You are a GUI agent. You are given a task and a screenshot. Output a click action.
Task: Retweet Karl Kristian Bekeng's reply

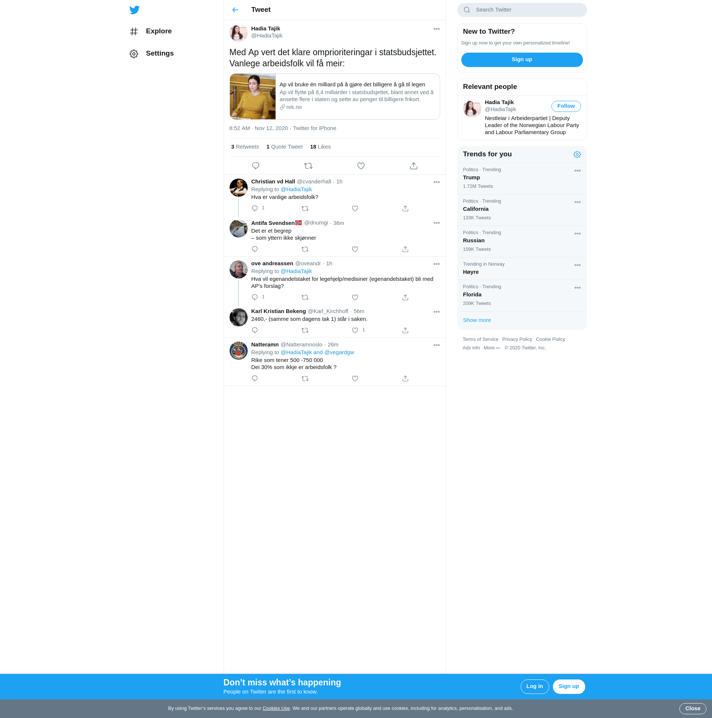point(305,330)
